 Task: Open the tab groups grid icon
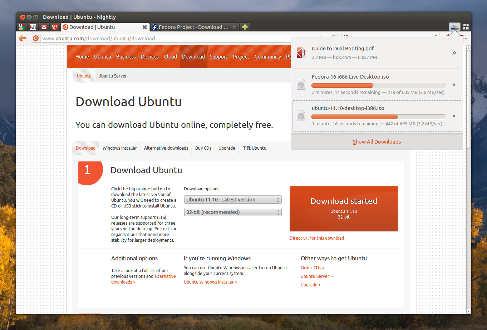pos(466,27)
